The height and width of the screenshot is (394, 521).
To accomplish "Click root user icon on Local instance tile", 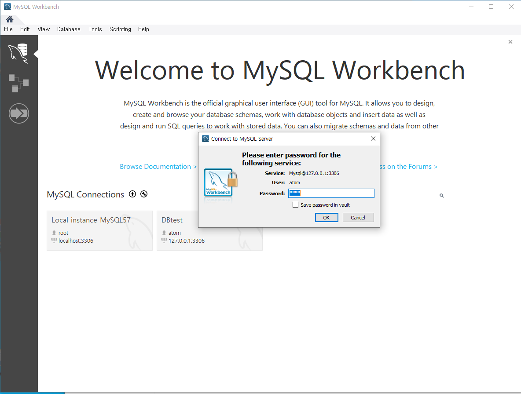I will click(54, 233).
